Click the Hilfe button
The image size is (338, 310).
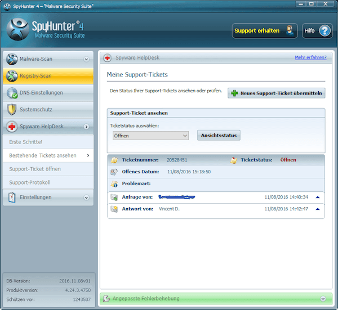point(317,31)
